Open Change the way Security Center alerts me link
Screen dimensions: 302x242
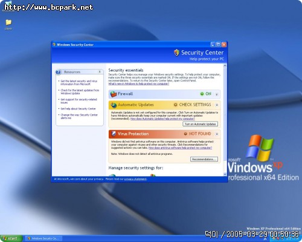[x=79, y=116]
